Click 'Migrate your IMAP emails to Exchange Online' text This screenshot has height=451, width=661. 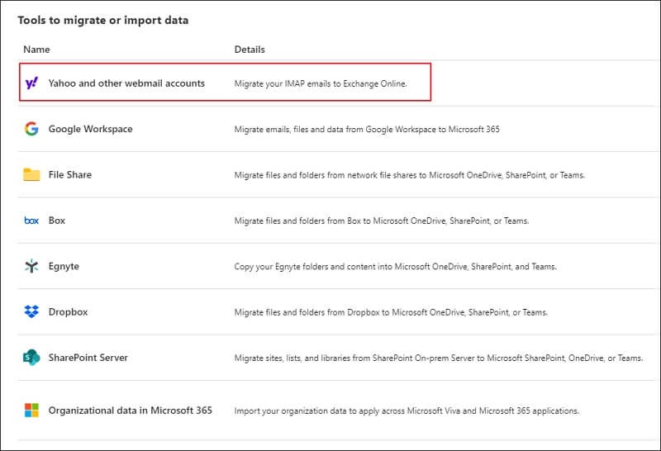[x=321, y=83]
